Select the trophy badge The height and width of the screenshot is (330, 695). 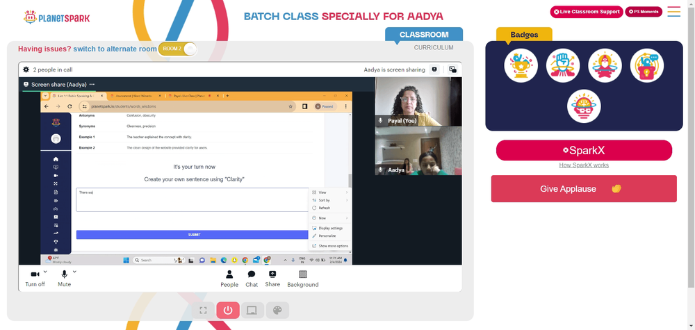521,65
